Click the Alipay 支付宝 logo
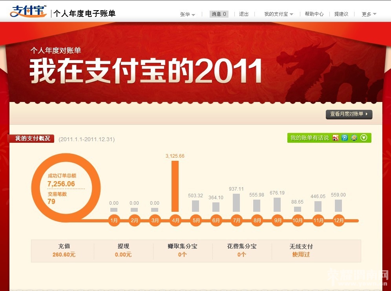Image resolution: width=391 pixels, height=291 pixels. click(28, 11)
